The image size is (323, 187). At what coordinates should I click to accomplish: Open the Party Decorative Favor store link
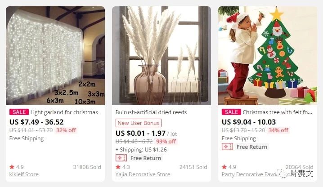258,174
